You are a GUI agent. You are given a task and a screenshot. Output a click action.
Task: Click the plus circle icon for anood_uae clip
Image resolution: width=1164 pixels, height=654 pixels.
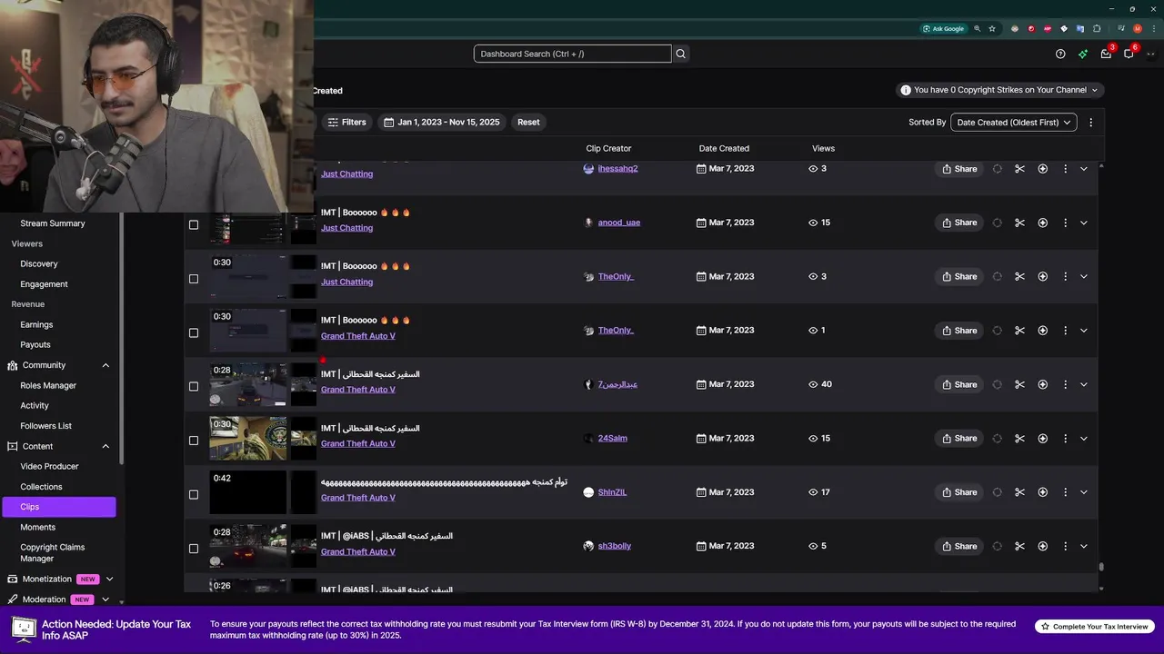1043,223
